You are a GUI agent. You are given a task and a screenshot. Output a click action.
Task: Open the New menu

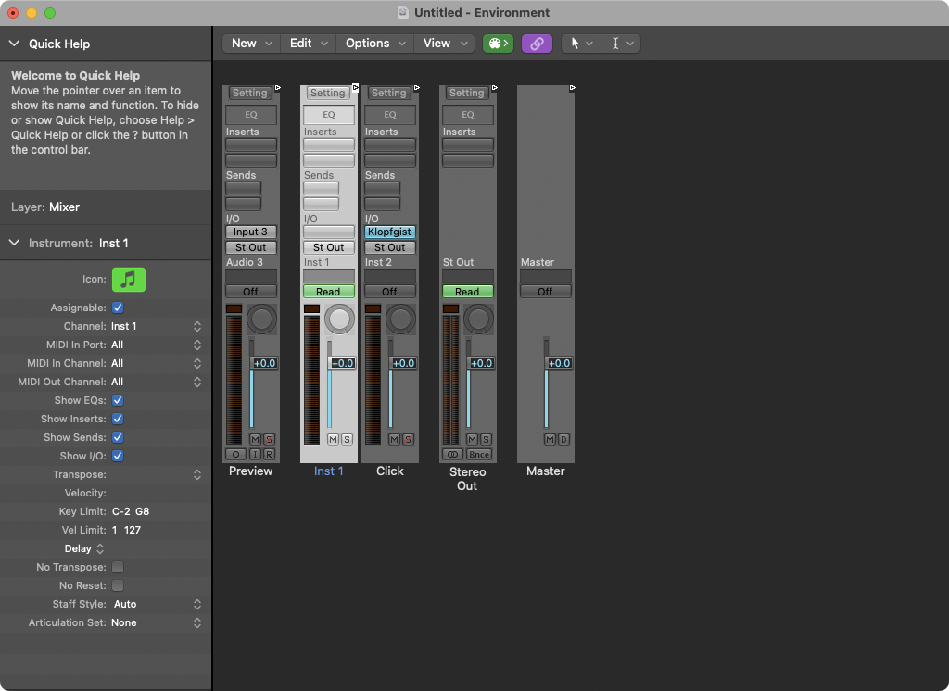(252, 44)
